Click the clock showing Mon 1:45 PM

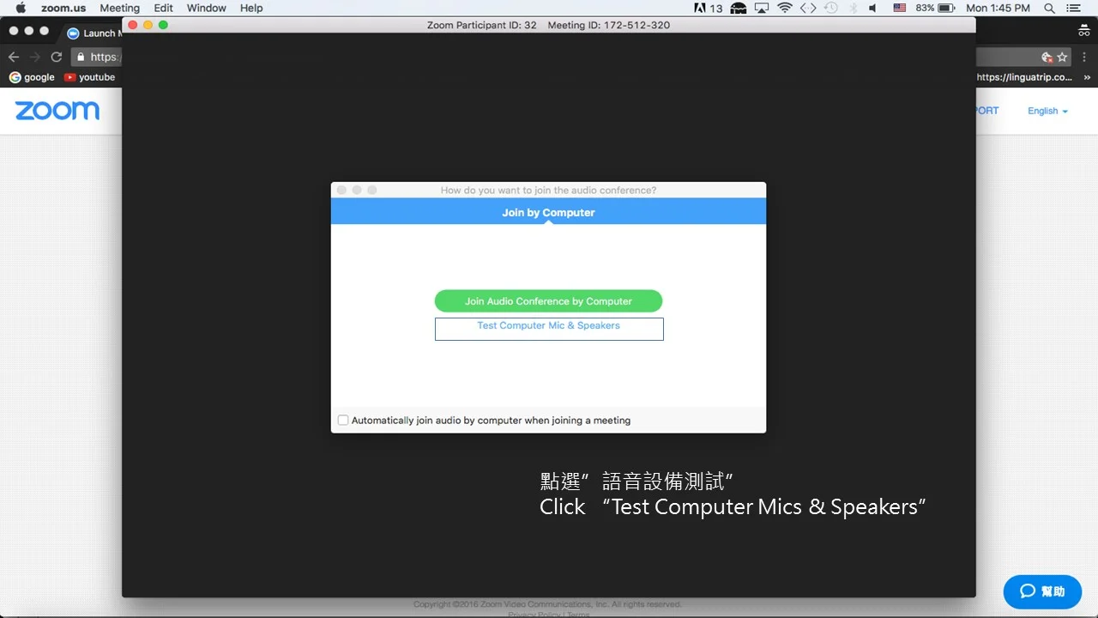[998, 8]
